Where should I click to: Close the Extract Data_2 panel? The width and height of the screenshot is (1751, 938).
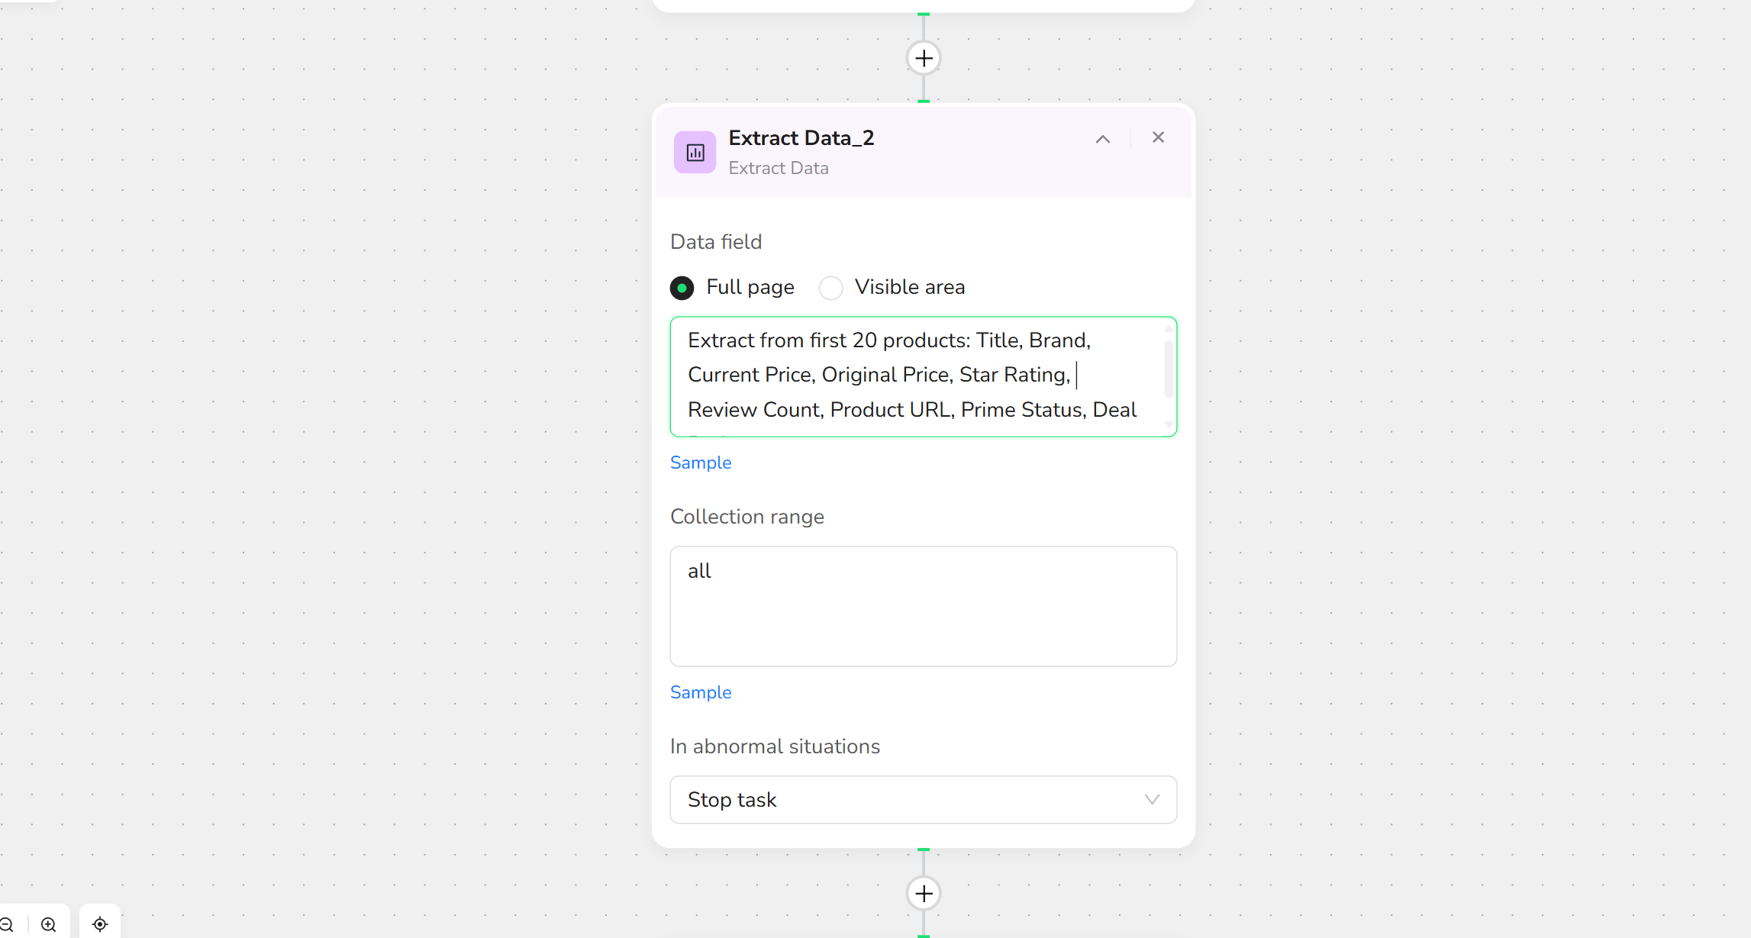[1158, 137]
